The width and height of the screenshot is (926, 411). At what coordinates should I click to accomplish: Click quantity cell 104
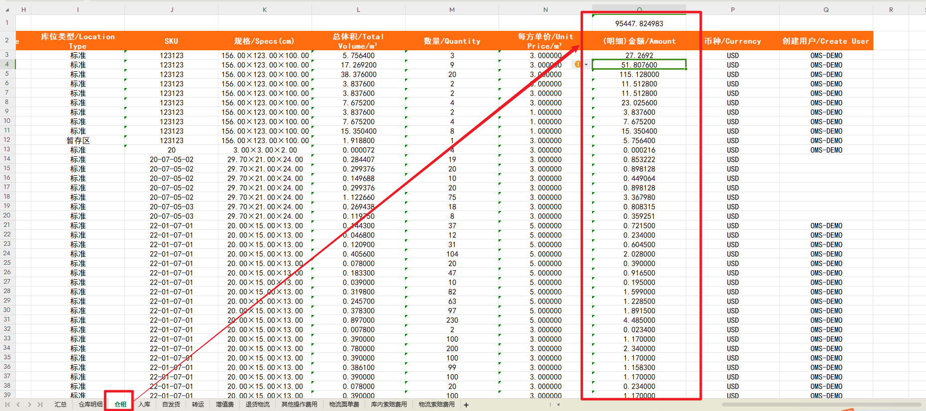point(452,254)
